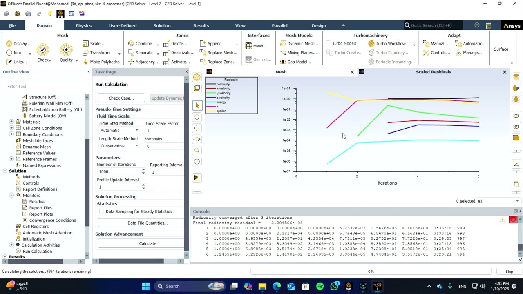The image size is (523, 294).
Task: Open Time Step Method Automatic dropdown
Action: pos(120,131)
